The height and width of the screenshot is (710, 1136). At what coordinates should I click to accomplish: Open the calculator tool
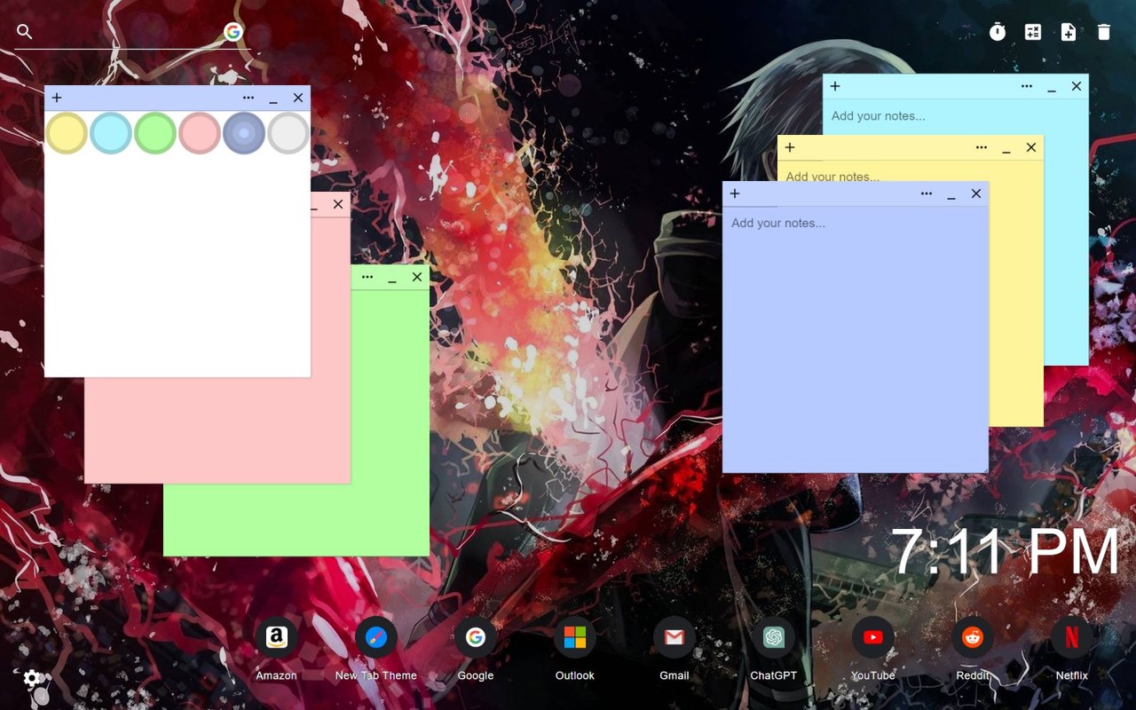[1033, 32]
